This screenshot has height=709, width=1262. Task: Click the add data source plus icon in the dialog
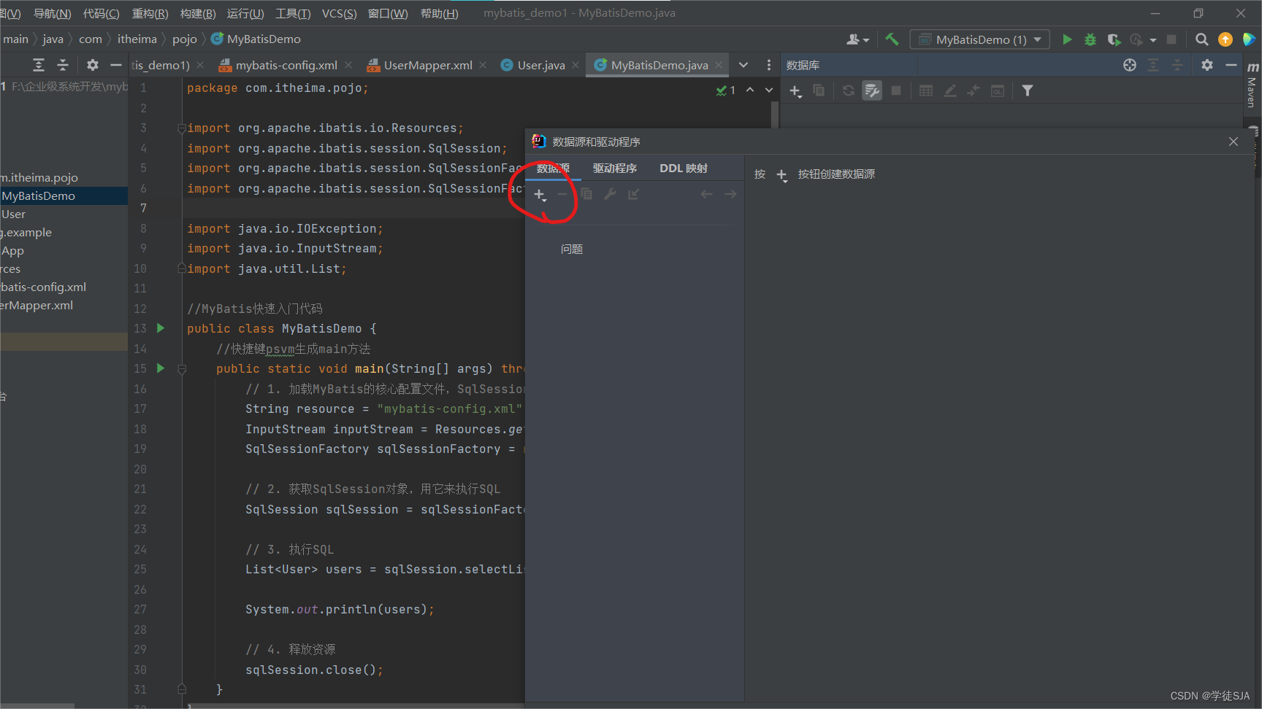(540, 195)
